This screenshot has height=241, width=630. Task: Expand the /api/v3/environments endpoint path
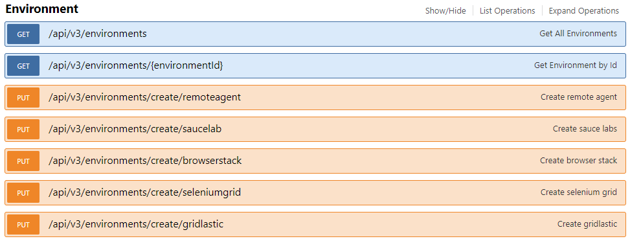click(x=98, y=34)
